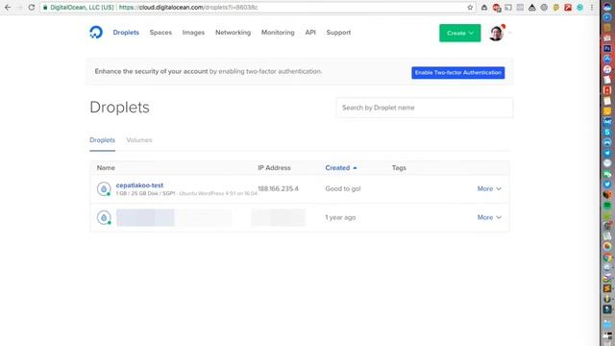Expand More menu for cepatlakoo-test
615x346 pixels.
tap(489, 188)
